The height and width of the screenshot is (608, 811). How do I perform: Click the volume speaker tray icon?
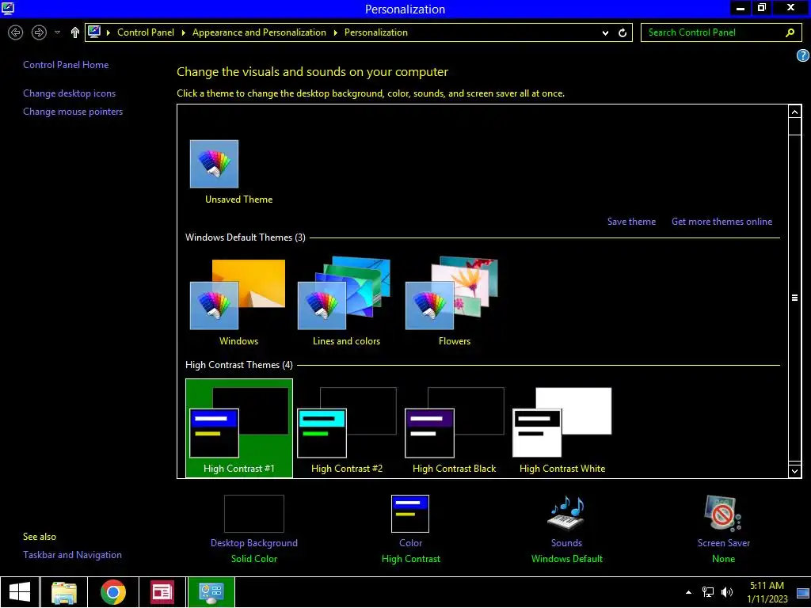[727, 592]
